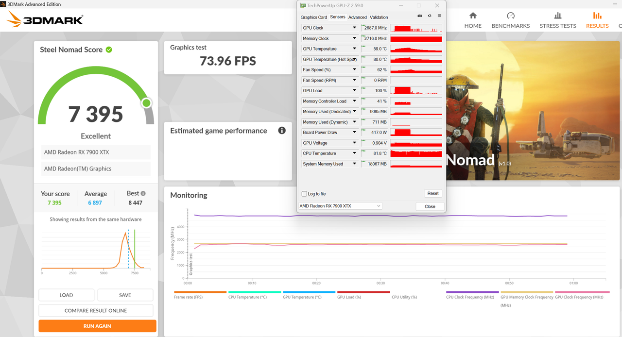Open the System Memory Used dropdown
622x337 pixels.
354,164
